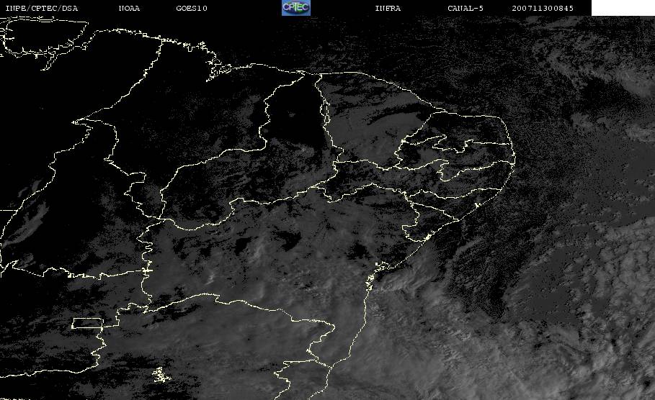Click the GOES10 satellite label
The height and width of the screenshot is (400, 655).
pyautogui.click(x=190, y=8)
